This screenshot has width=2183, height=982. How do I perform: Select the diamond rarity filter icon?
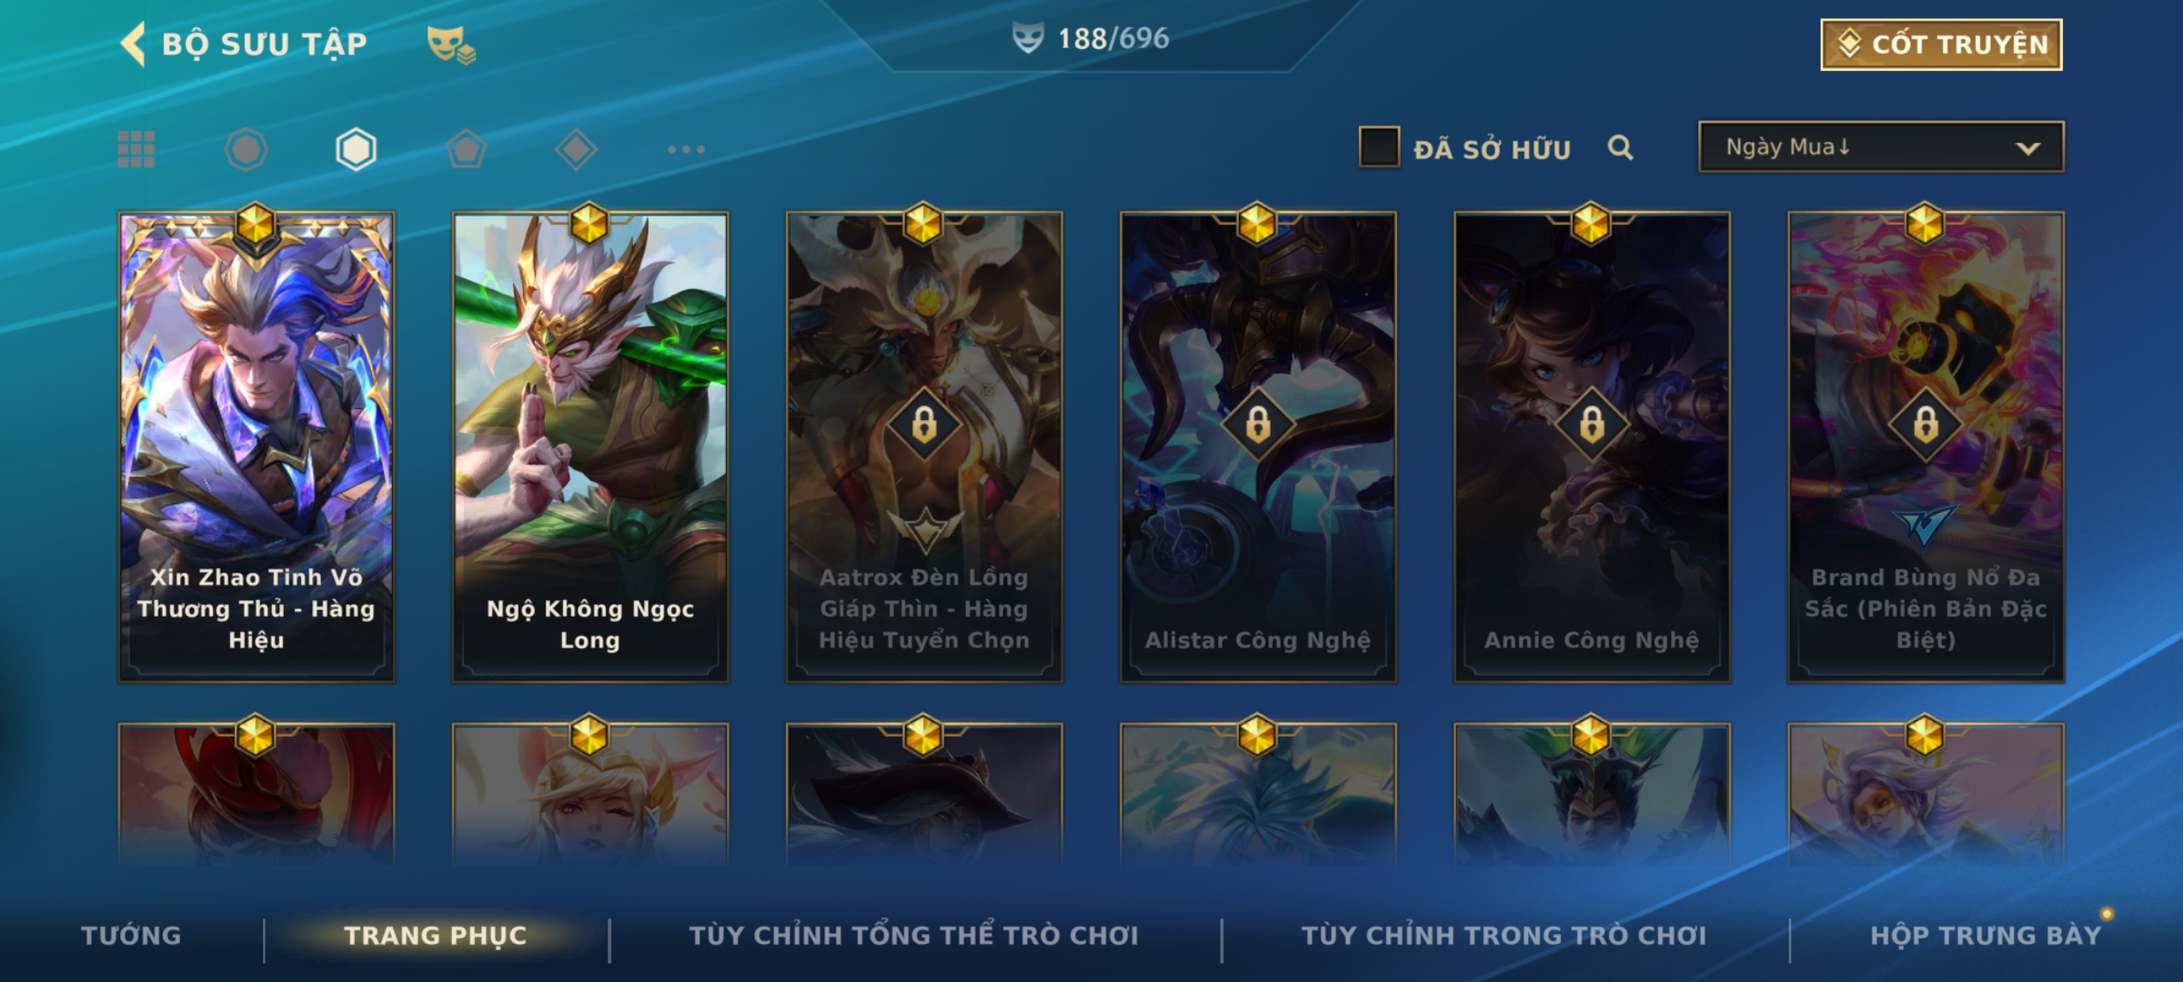tap(576, 149)
